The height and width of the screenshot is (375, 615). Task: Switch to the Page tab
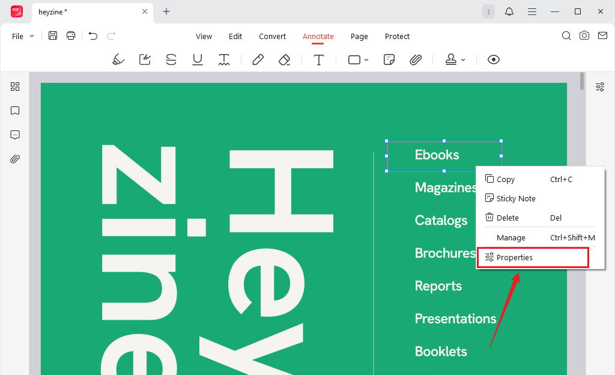point(359,37)
